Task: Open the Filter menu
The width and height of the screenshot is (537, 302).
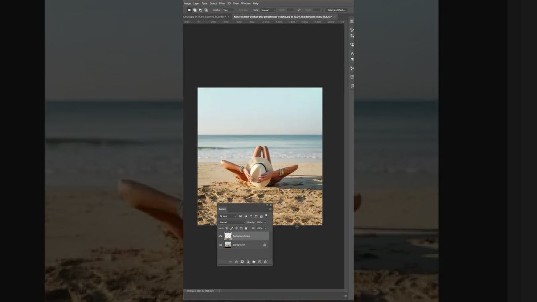Action: click(x=222, y=3)
